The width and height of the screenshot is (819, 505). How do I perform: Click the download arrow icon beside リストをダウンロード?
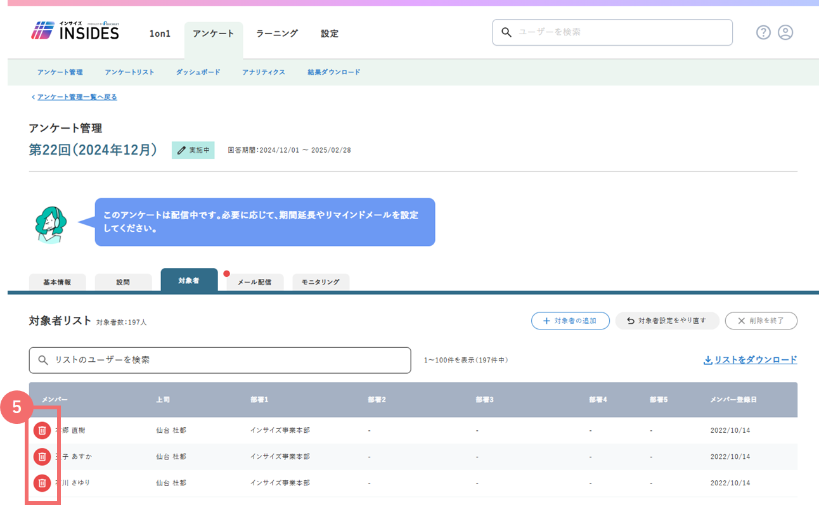click(x=708, y=360)
